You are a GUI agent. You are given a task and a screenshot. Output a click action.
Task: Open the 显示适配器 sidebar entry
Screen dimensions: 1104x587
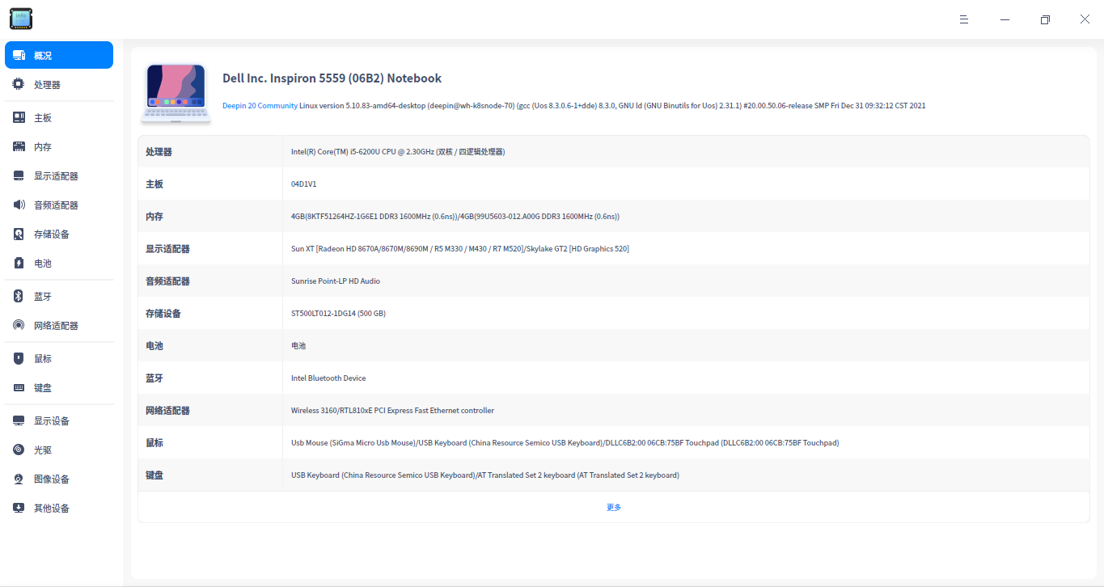[59, 175]
